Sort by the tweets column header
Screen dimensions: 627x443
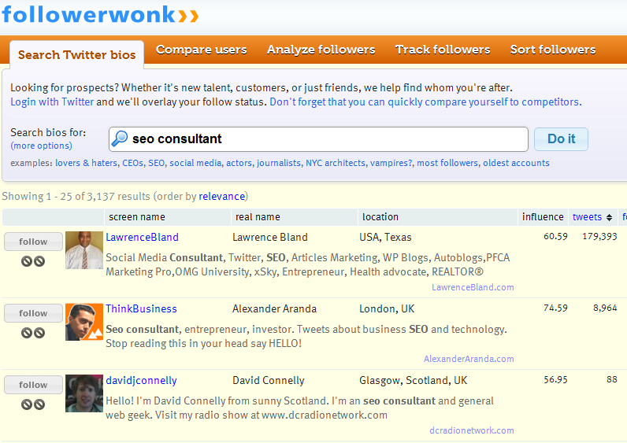[587, 217]
